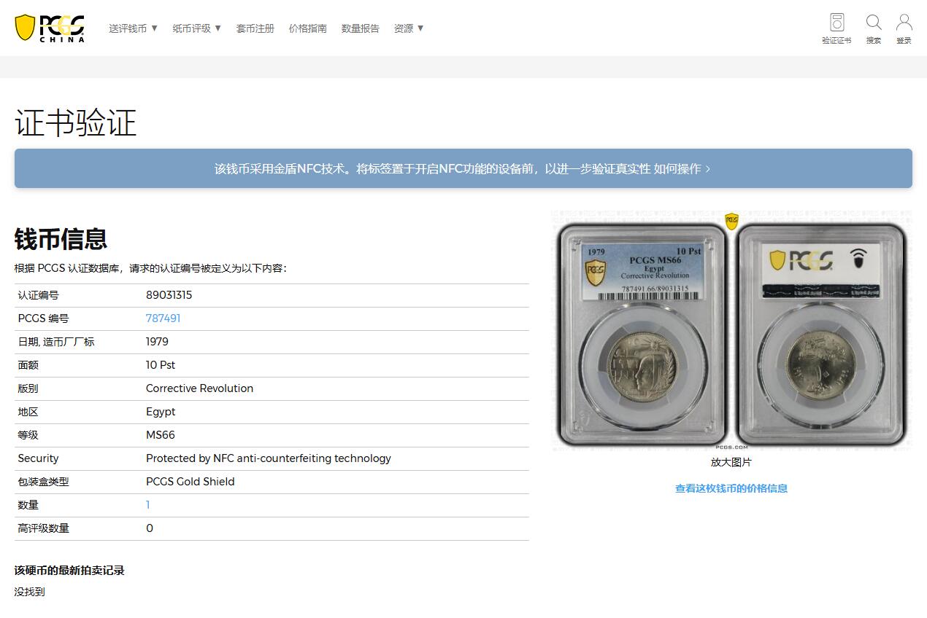Select the variety text Corrective Revolution
The width and height of the screenshot is (927, 618).
point(199,388)
